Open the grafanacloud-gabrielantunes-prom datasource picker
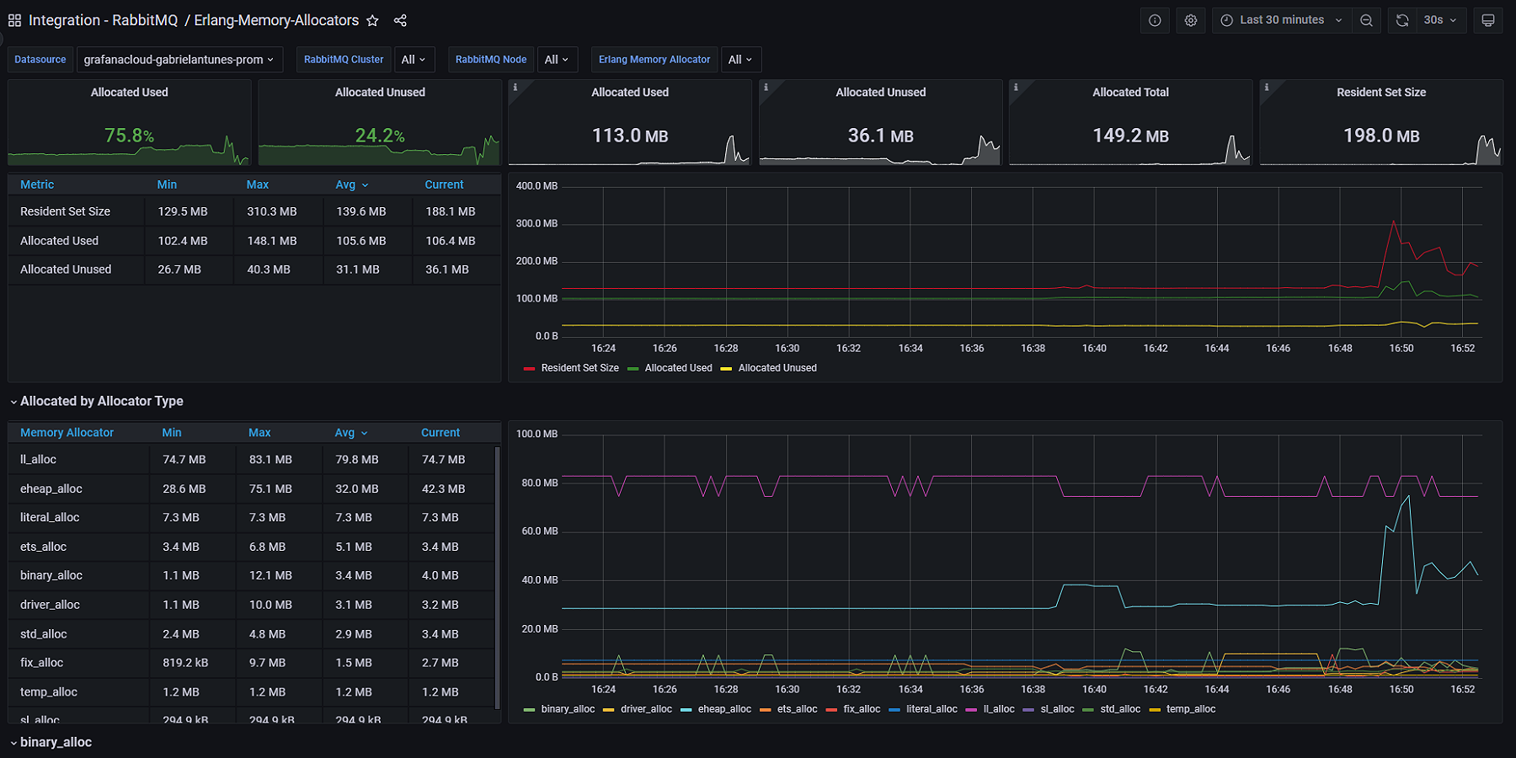1516x758 pixels. coord(178,59)
